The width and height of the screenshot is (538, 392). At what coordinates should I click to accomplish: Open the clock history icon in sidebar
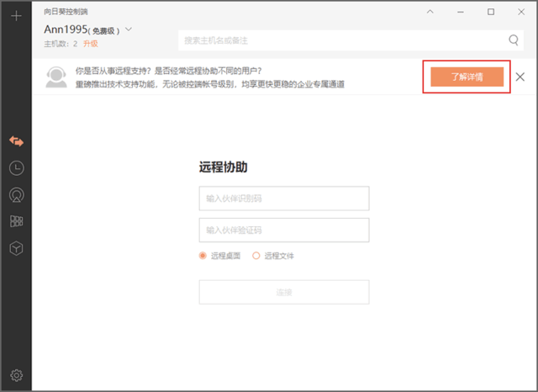(16, 167)
